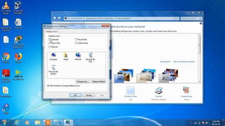Open Windows Explorer from the taskbar
The height and width of the screenshot is (126, 225).
[x=38, y=122]
